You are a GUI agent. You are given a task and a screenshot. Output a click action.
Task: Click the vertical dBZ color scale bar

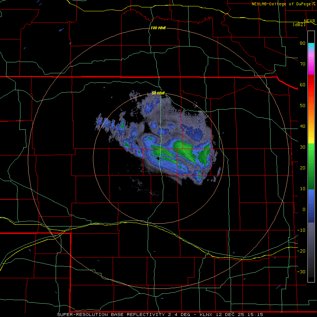(311, 156)
